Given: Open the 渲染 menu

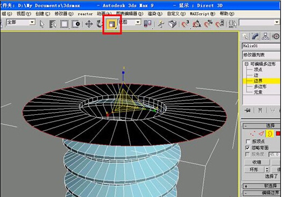Looking at the screenshot, I should pos(155,14).
